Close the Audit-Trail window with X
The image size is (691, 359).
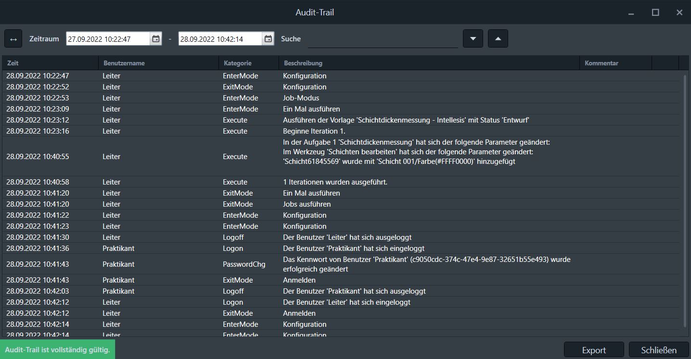click(679, 12)
